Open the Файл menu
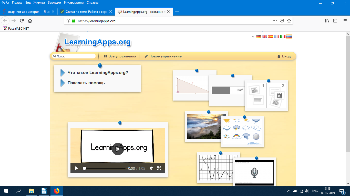This screenshot has height=196, width=350. pos(5,3)
